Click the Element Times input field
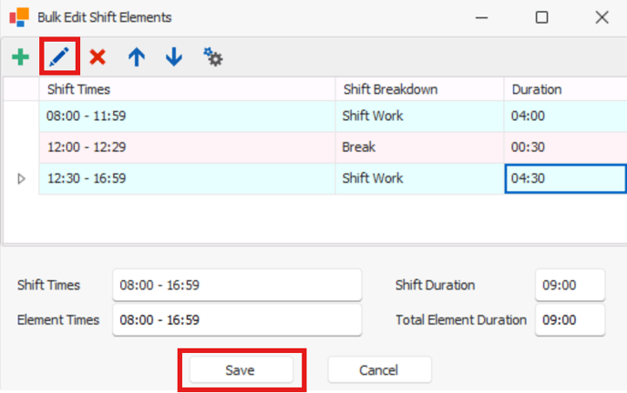The height and width of the screenshot is (393, 627). [x=237, y=319]
